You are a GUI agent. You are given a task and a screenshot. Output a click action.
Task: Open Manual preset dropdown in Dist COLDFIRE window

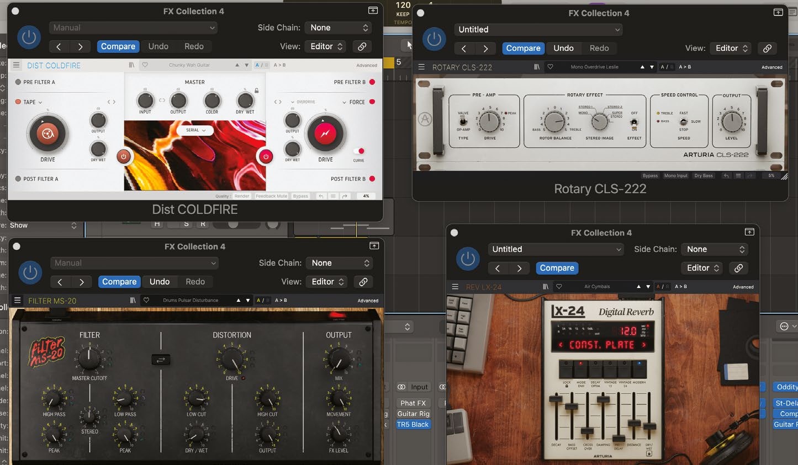[x=133, y=28]
